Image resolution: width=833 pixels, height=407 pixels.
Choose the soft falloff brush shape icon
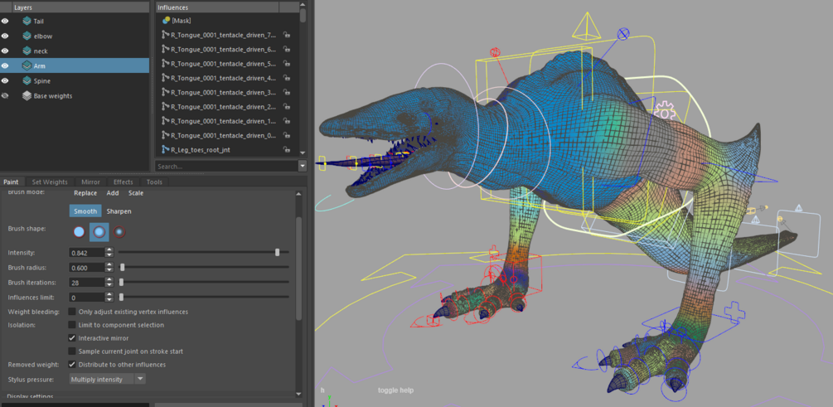[x=99, y=232]
